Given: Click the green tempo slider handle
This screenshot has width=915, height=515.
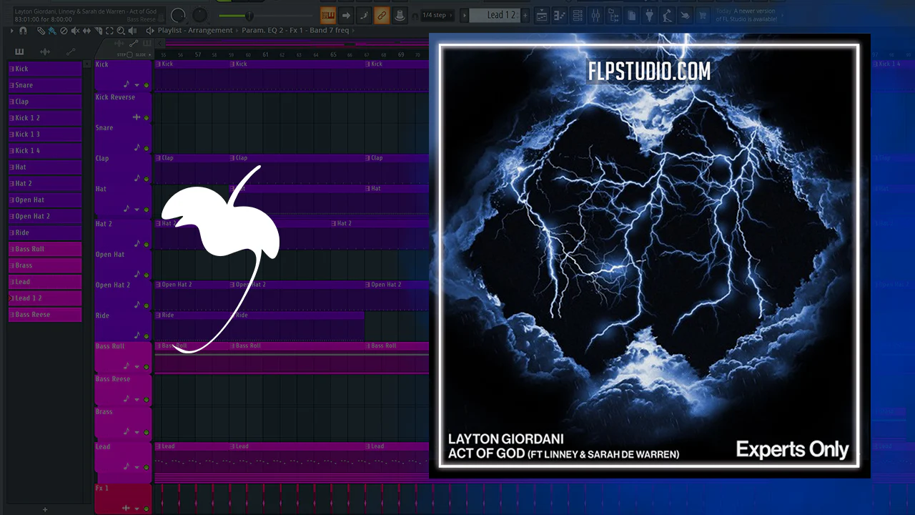Looking at the screenshot, I should 249,16.
